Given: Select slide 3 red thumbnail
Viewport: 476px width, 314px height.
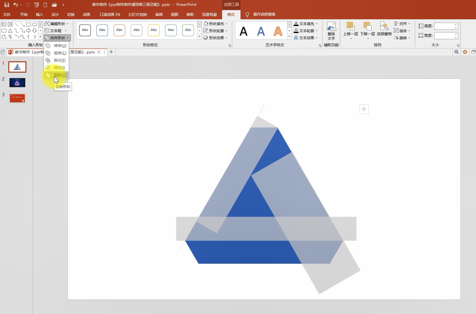Looking at the screenshot, I should click(17, 98).
